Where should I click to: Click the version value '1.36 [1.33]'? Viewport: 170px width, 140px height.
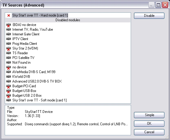[x=32, y=116]
